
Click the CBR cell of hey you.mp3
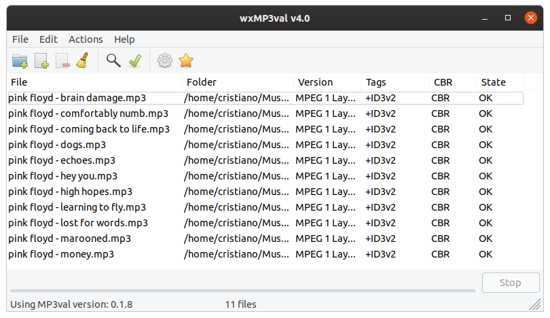point(440,176)
